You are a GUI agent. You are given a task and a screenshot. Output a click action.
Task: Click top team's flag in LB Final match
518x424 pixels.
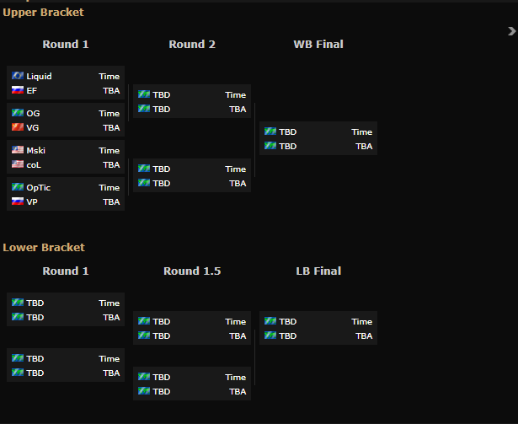click(x=270, y=321)
